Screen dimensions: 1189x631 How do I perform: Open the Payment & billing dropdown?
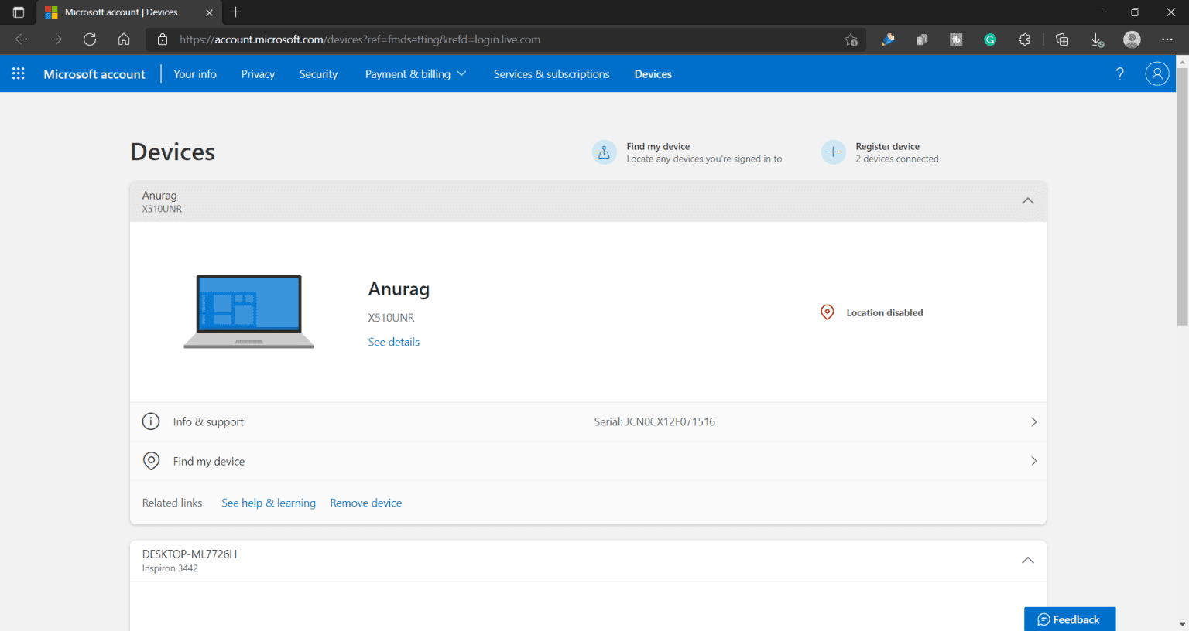click(x=415, y=73)
